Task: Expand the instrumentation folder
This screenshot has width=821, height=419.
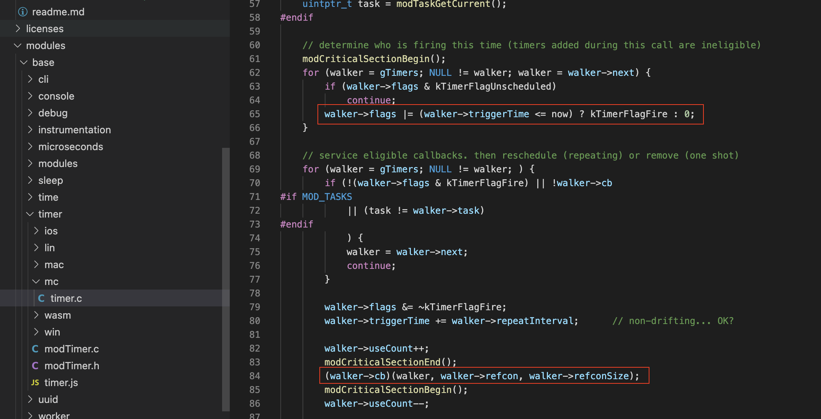Action: pyautogui.click(x=74, y=130)
